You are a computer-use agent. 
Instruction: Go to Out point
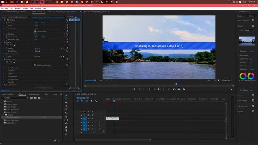click(169, 89)
